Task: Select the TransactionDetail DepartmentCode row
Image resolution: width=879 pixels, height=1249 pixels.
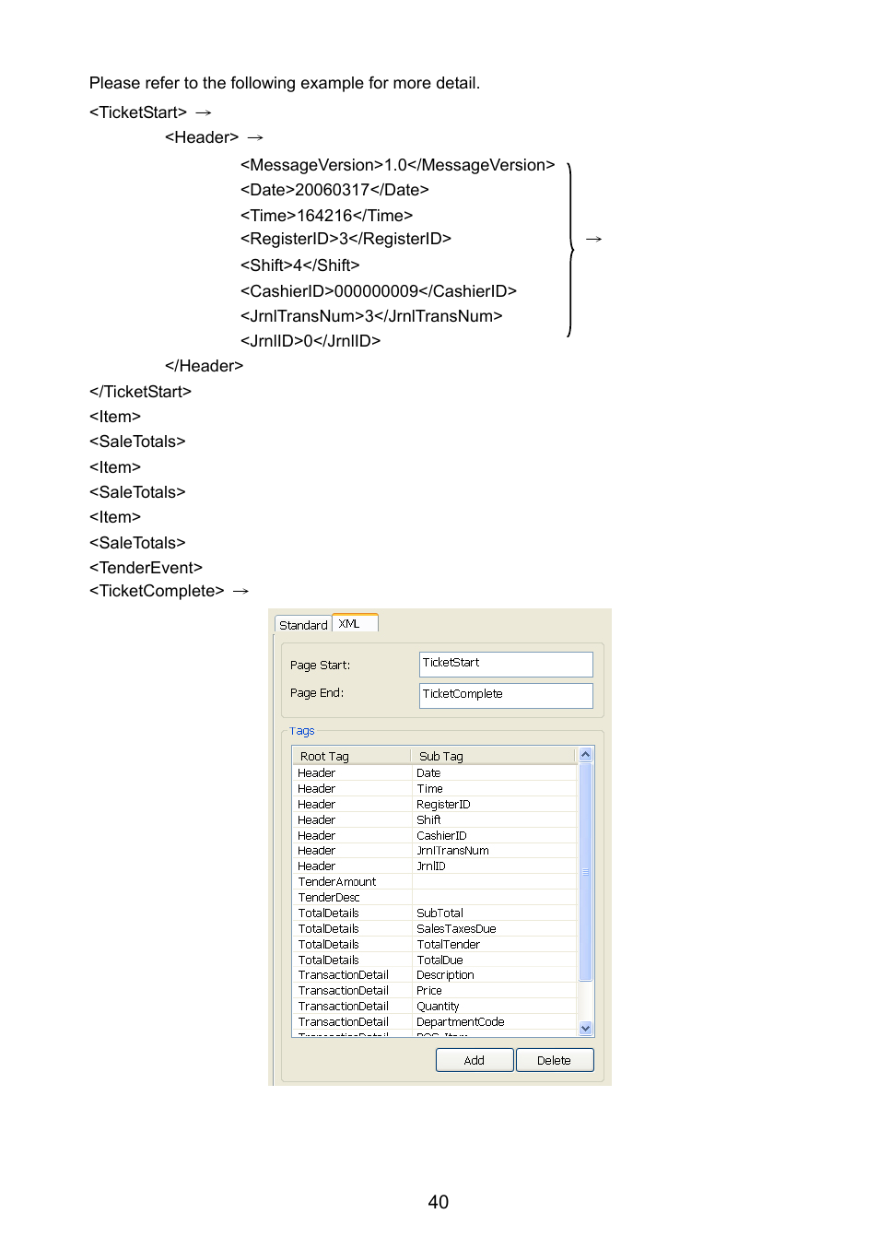Action: coord(435,1022)
